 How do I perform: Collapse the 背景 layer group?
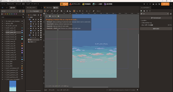[x=27, y=17]
